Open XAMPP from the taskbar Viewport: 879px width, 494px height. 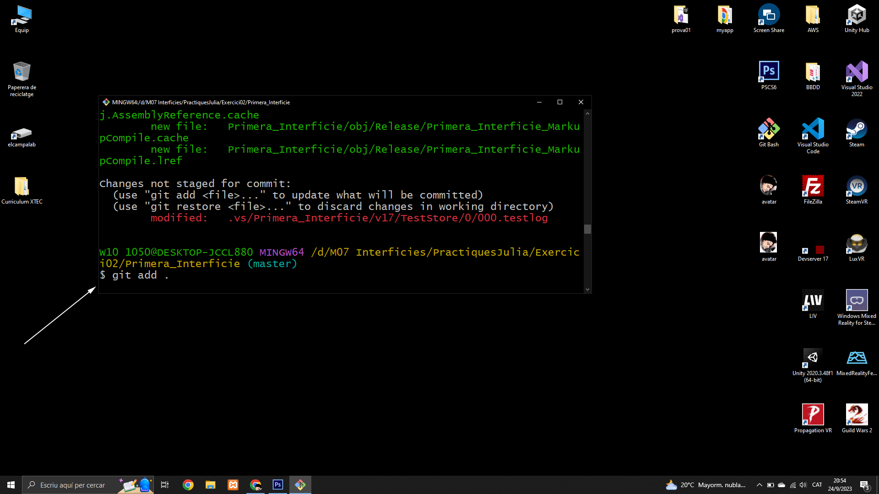(233, 485)
